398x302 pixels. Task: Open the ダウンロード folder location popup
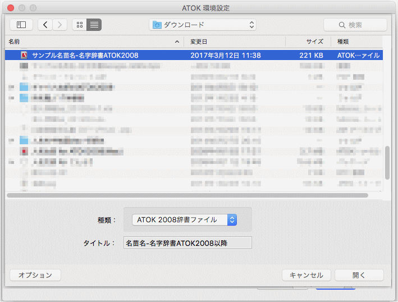pyautogui.click(x=203, y=25)
